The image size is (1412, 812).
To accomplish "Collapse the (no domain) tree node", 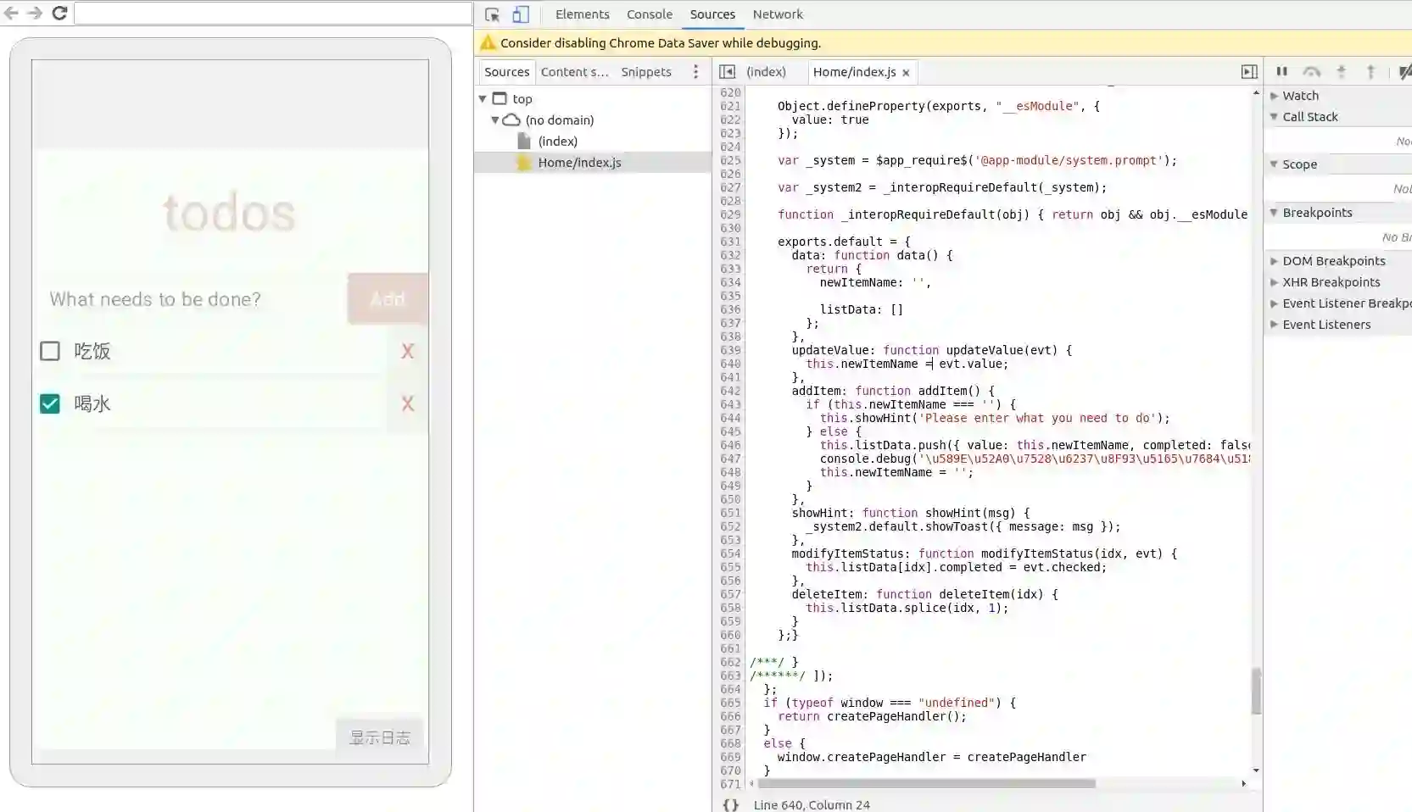I will [495, 120].
